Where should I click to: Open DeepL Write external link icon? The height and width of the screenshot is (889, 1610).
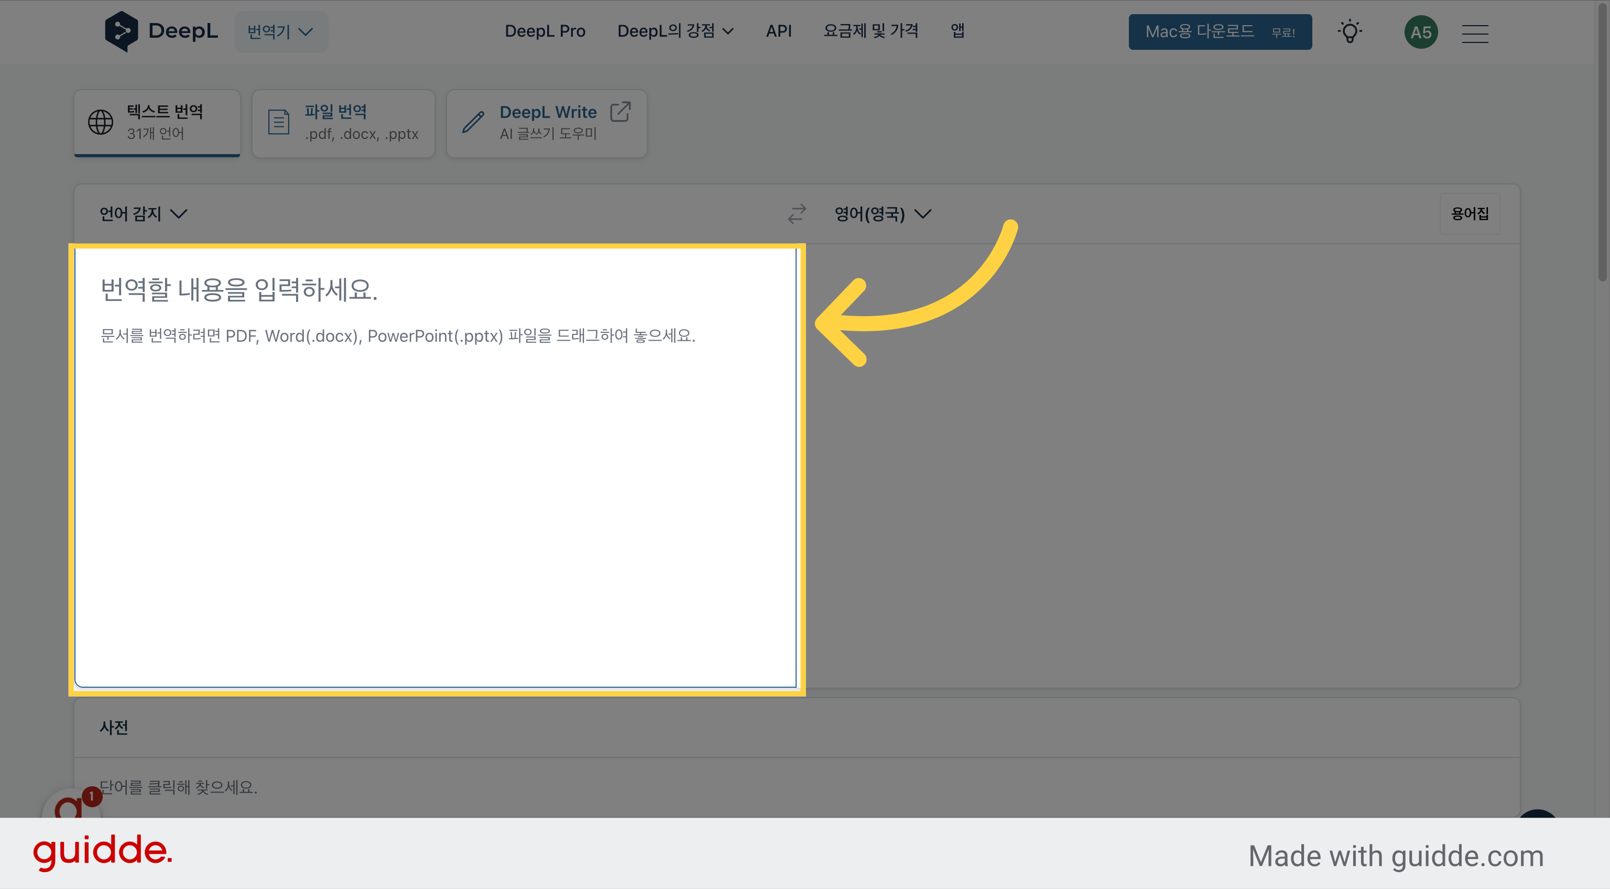click(x=620, y=112)
